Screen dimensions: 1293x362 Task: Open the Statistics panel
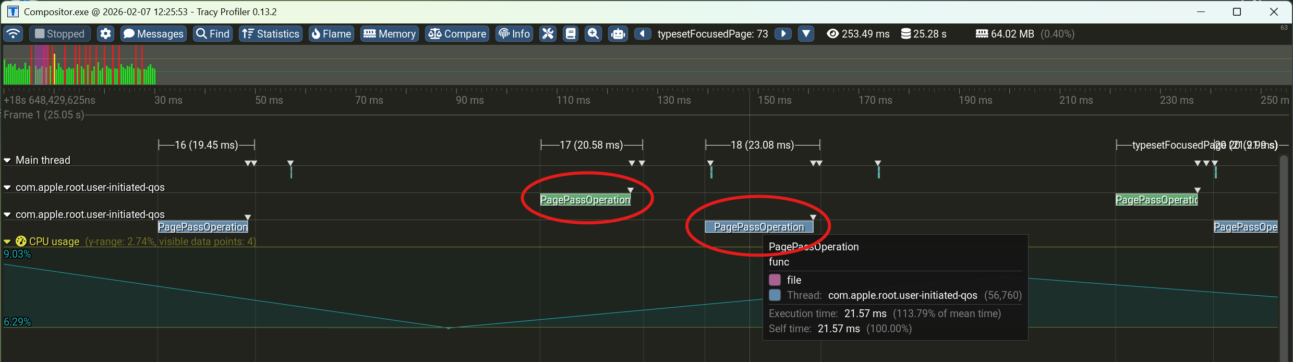pos(271,34)
